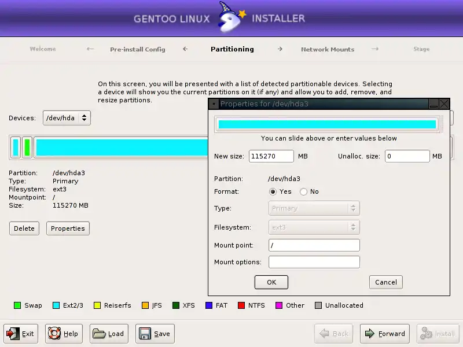Screen dimensions: 463x347
Task: Click the Gentoo wizard mascot logo
Action: (230, 19)
